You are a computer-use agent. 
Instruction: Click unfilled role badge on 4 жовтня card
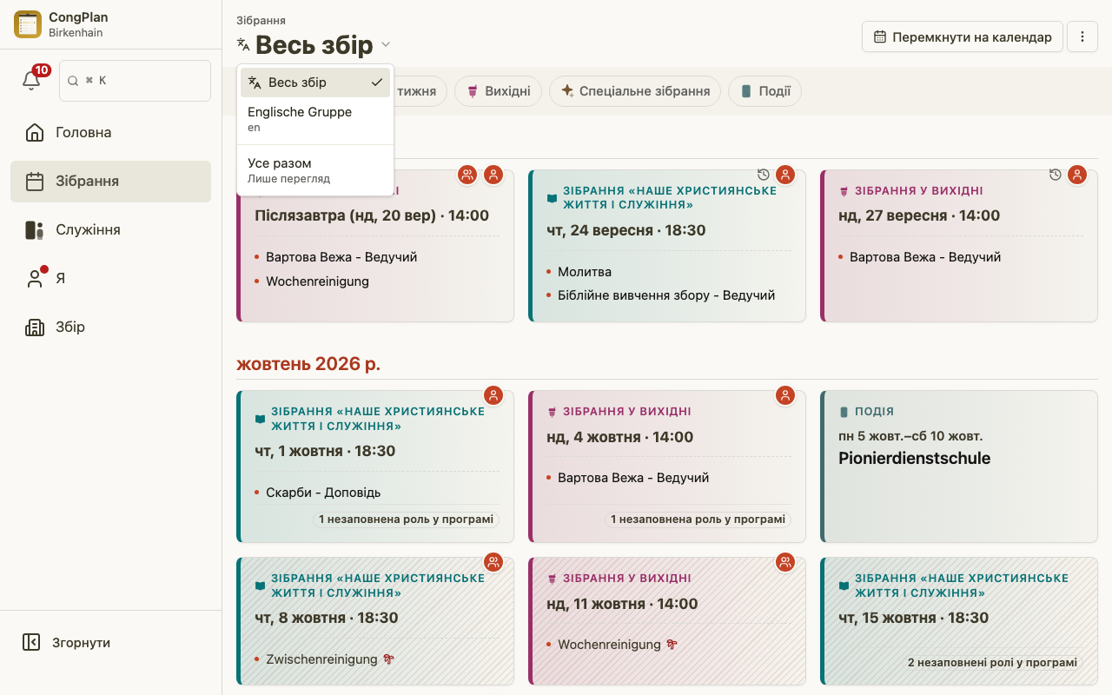[x=698, y=520]
